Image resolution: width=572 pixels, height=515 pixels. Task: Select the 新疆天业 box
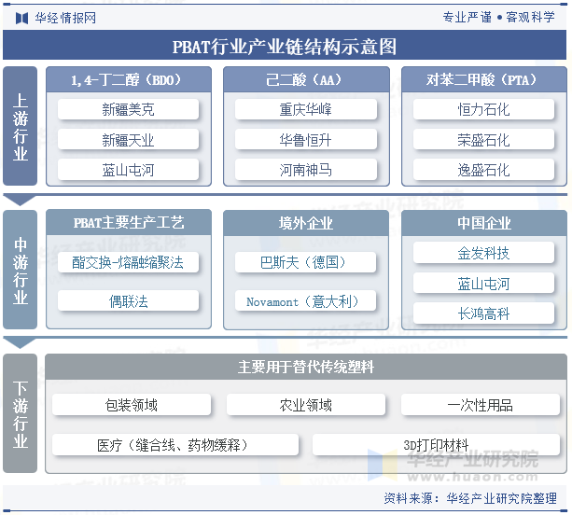[129, 139]
